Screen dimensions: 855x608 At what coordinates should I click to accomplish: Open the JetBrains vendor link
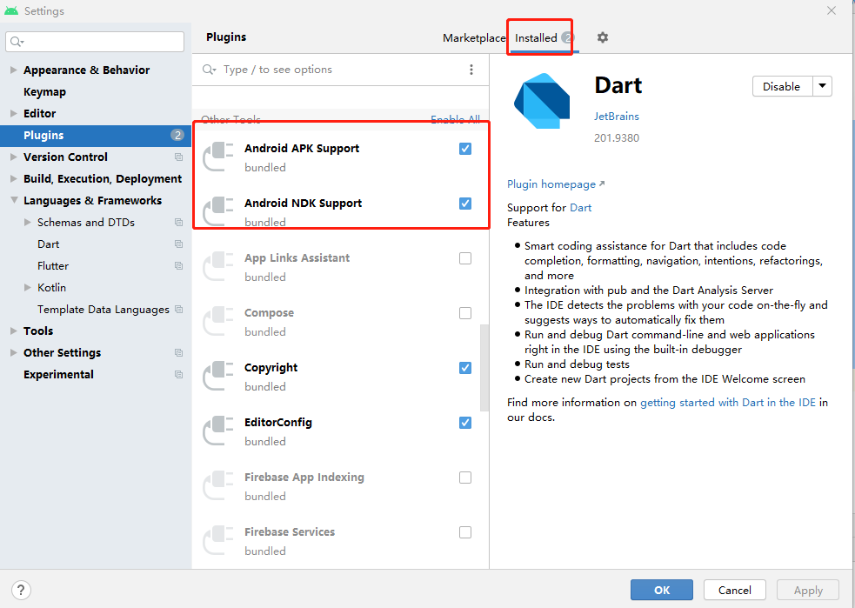pos(616,117)
